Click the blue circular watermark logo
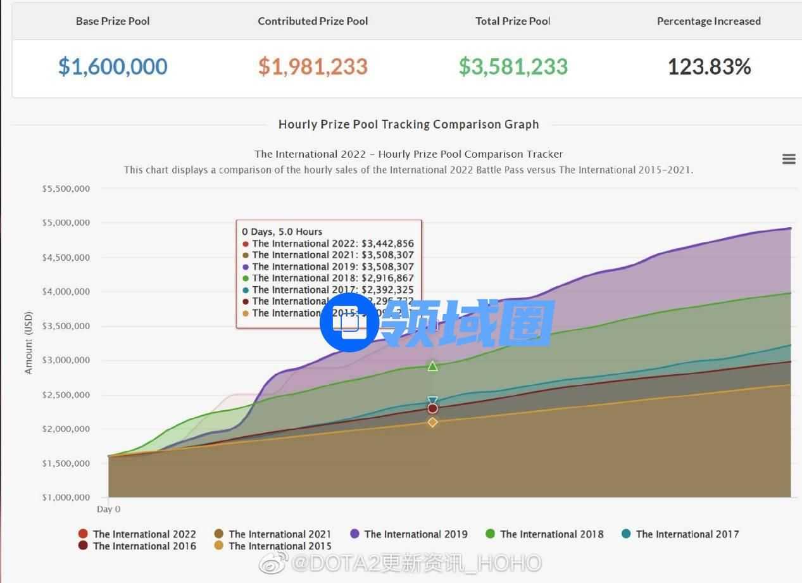The image size is (802, 583). click(349, 322)
